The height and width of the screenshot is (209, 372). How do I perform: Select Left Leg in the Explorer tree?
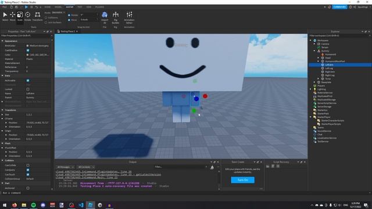coord(329,69)
